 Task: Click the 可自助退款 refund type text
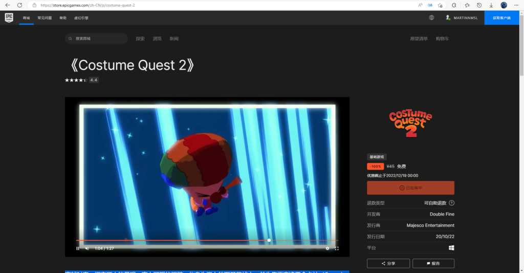coord(435,203)
